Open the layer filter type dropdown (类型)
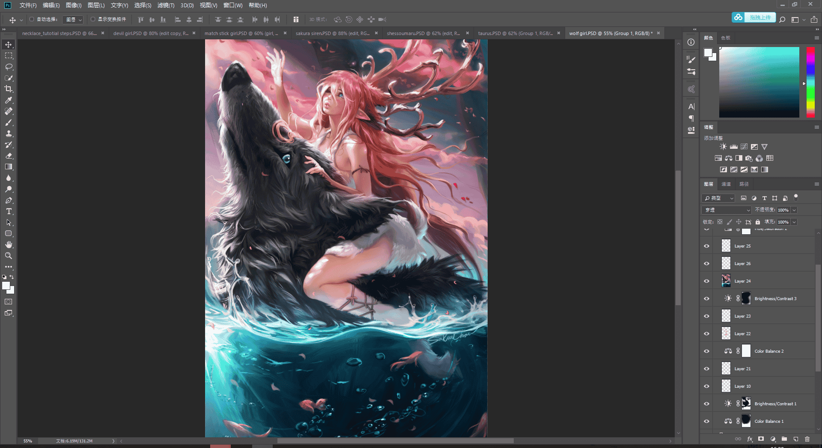This screenshot has height=448, width=822. (x=718, y=198)
